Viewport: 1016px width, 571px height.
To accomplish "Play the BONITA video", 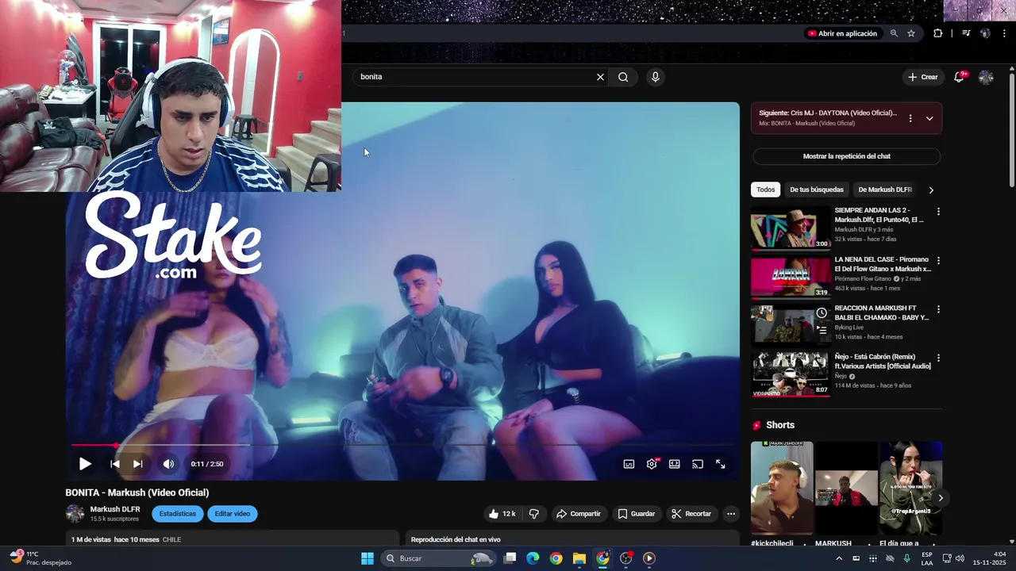I will [x=85, y=464].
